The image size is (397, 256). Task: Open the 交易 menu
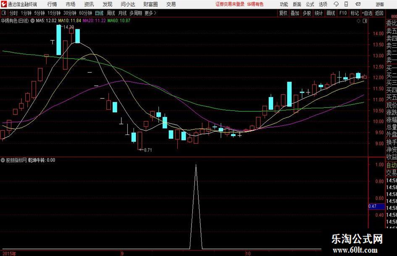[x=171, y=4]
